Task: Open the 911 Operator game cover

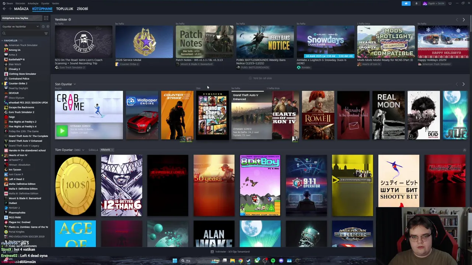Action: tap(306, 185)
